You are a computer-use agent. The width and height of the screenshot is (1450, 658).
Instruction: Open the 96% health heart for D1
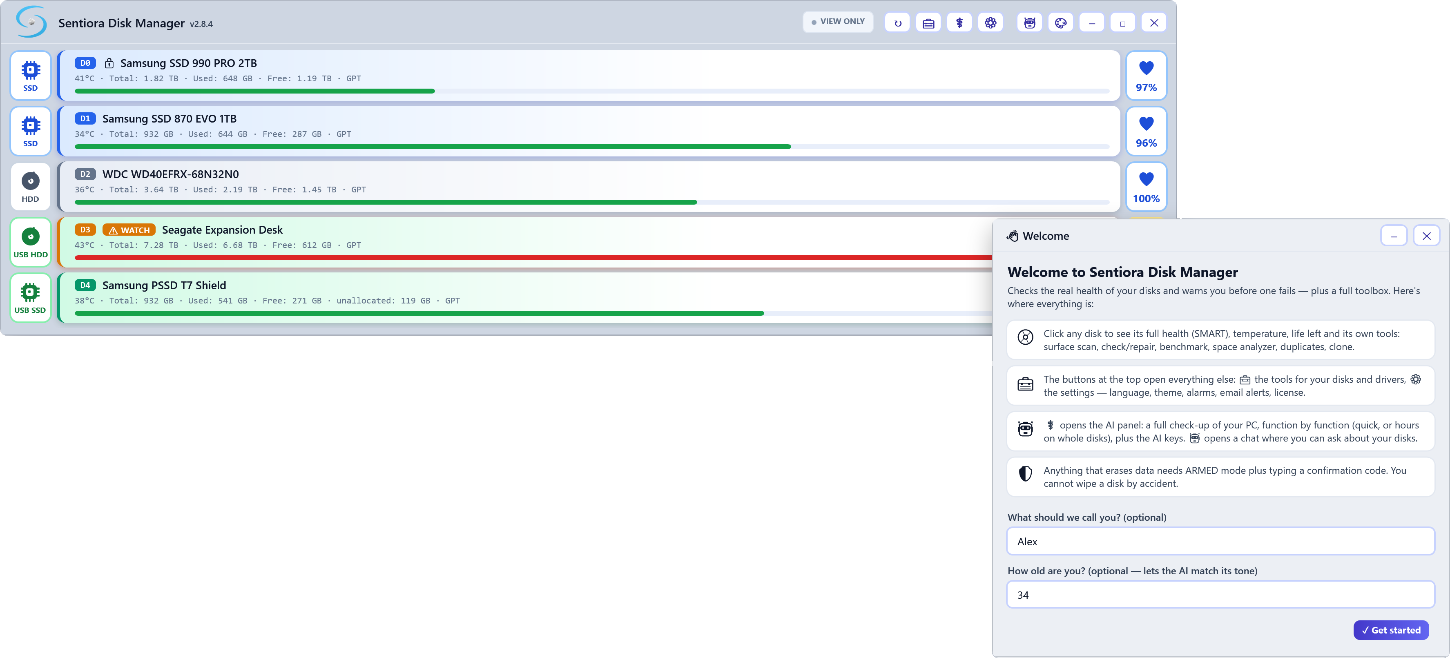tap(1146, 131)
